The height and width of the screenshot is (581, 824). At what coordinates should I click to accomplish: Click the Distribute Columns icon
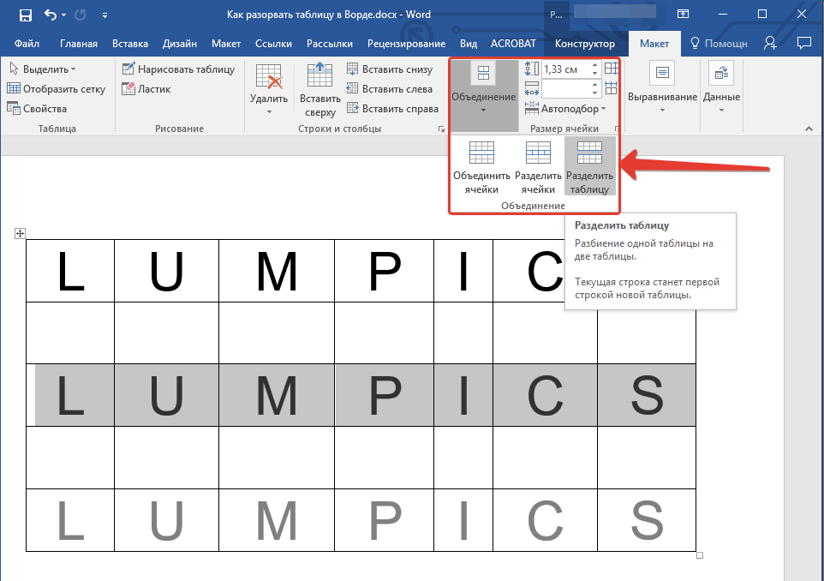(612, 88)
